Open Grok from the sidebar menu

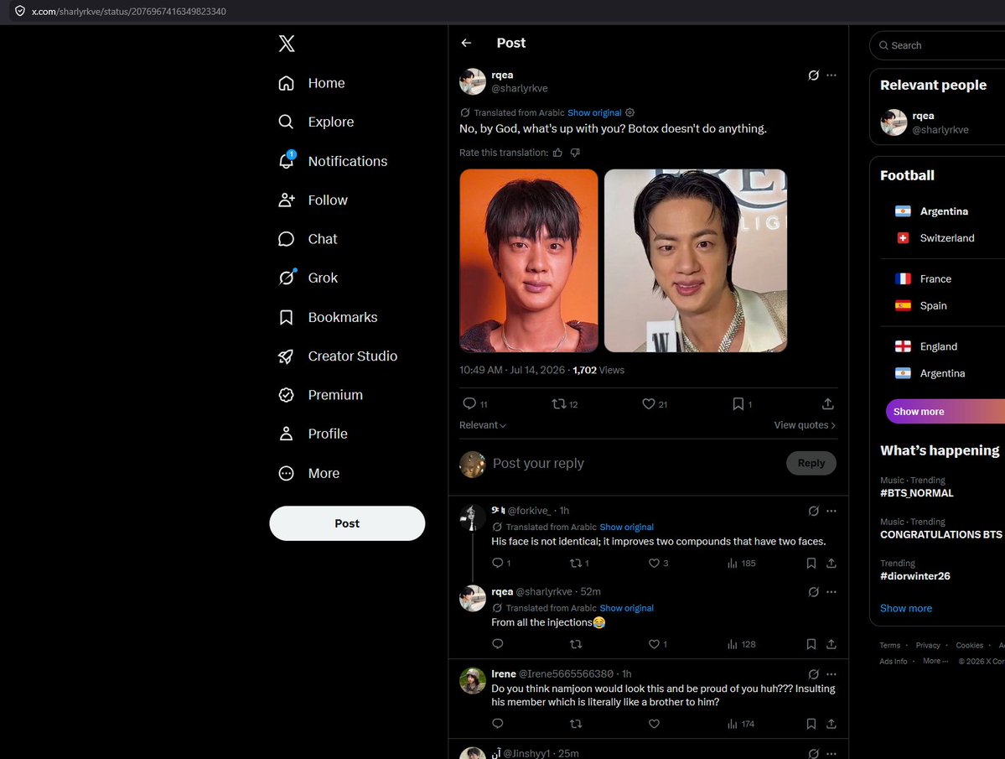click(x=308, y=278)
